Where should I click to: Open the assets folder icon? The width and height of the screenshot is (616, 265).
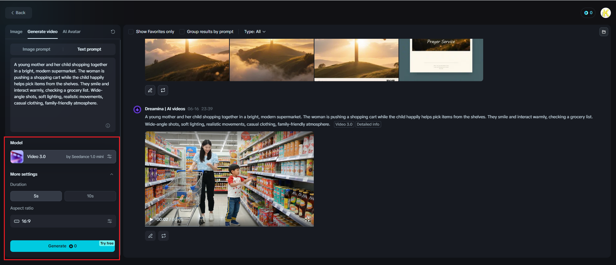603,32
